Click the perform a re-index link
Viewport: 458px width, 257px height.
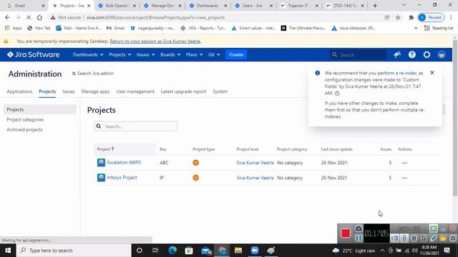coord(397,73)
